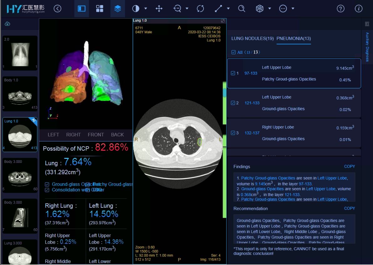
Task: Click the cloud download icon
Action: click(x=8, y=24)
